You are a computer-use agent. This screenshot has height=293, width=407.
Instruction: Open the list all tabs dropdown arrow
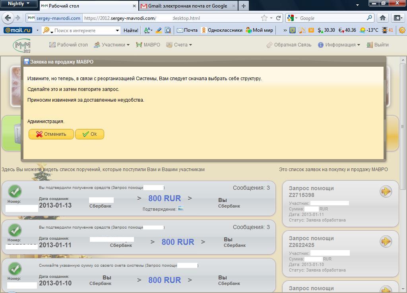(x=357, y=5)
